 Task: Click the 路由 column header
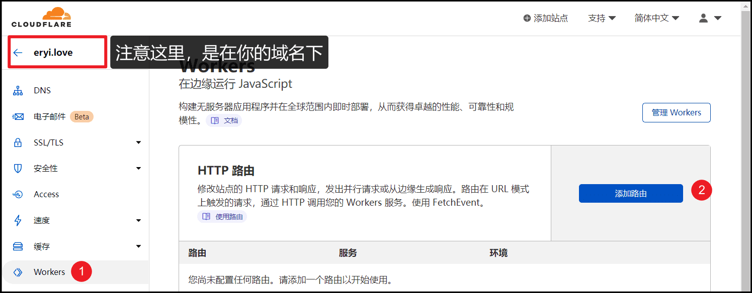coord(197,253)
